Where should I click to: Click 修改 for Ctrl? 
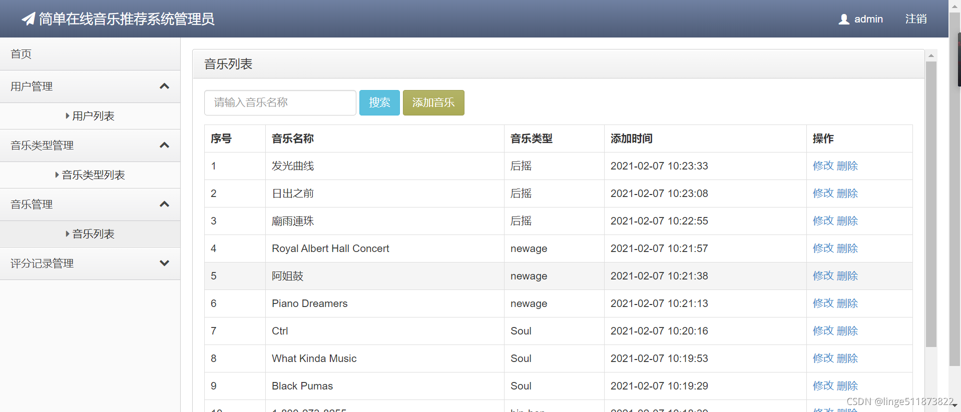point(823,331)
